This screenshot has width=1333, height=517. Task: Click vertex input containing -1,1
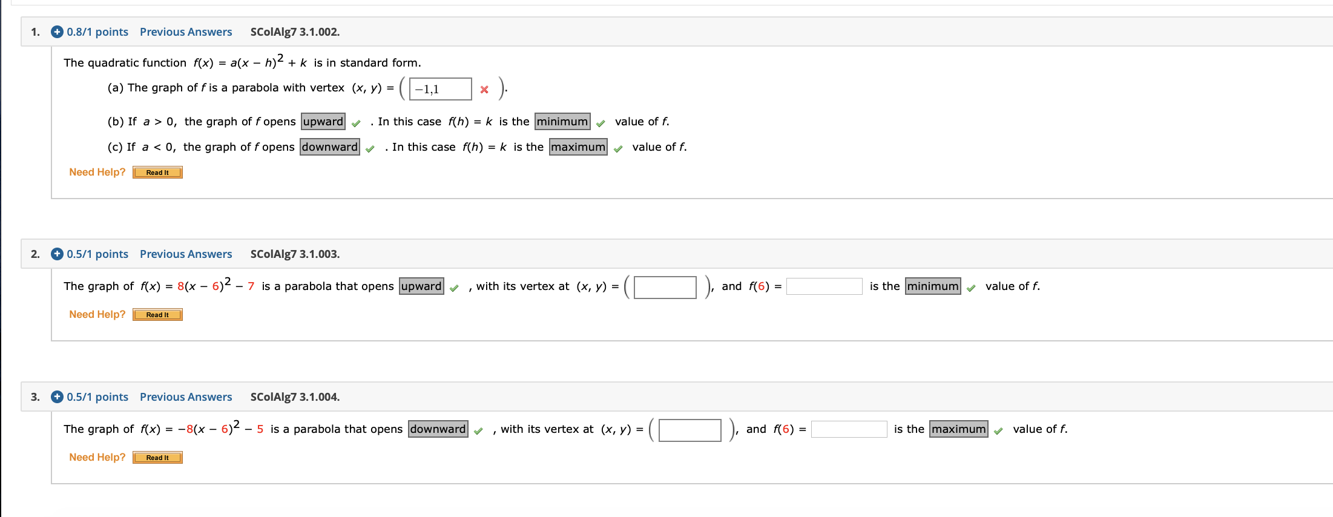[441, 89]
